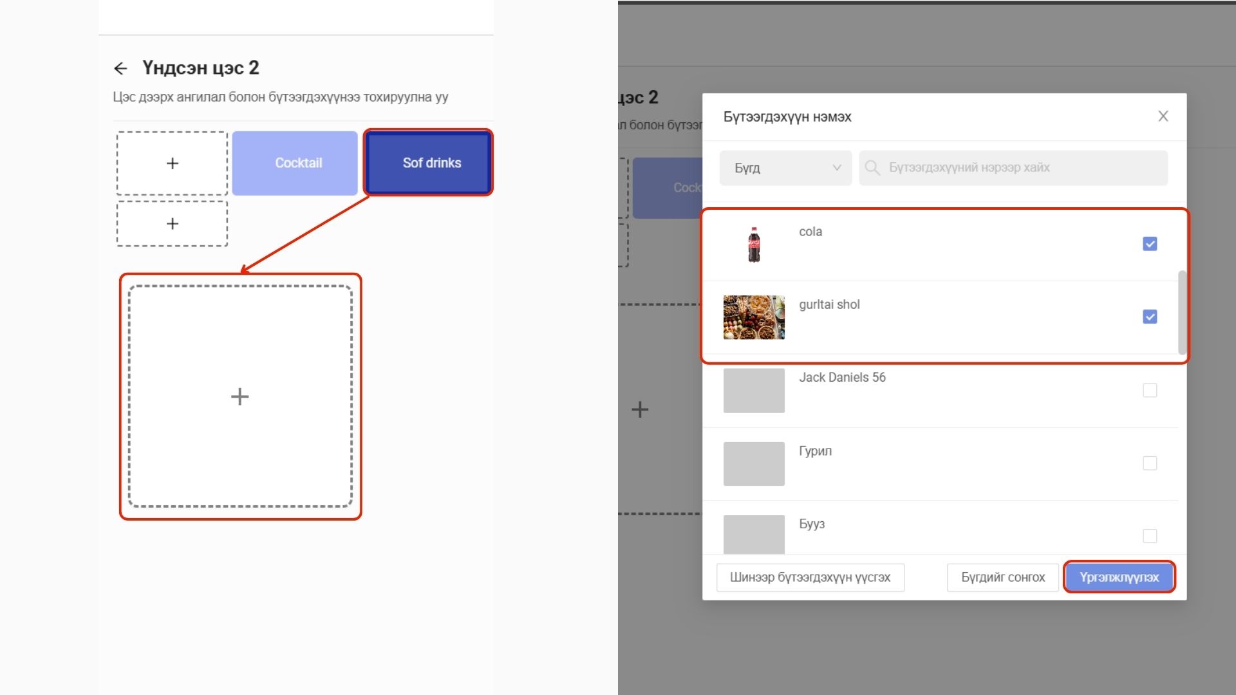Click plus icon in large product placeholder
The height and width of the screenshot is (695, 1236).
[240, 396]
